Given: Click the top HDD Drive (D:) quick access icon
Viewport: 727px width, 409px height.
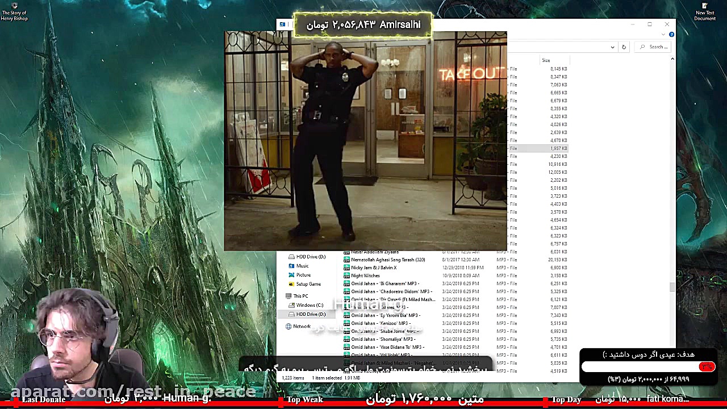Looking at the screenshot, I should (x=291, y=257).
